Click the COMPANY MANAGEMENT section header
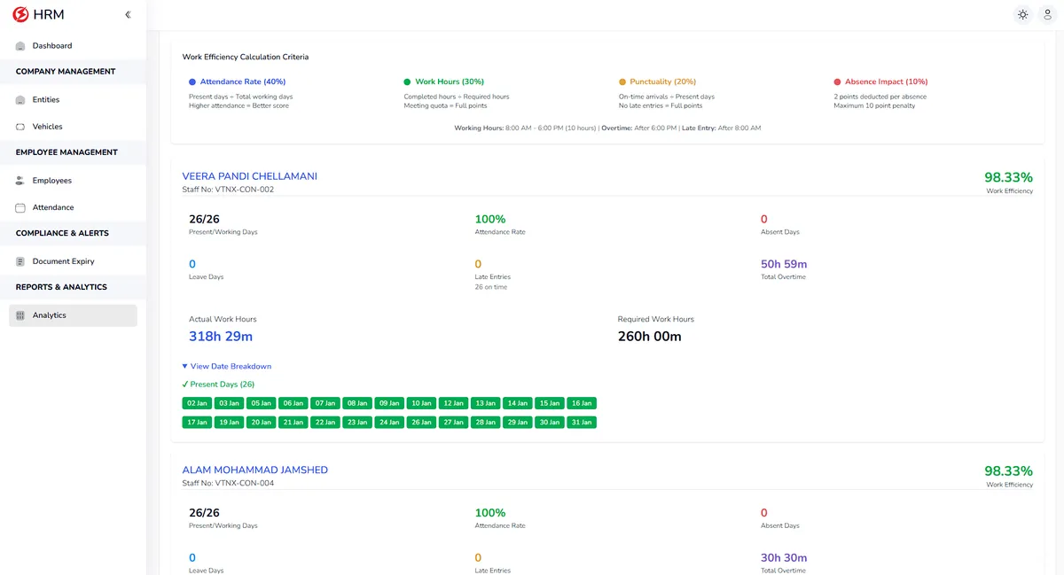This screenshot has height=575, width=1064. tap(66, 72)
